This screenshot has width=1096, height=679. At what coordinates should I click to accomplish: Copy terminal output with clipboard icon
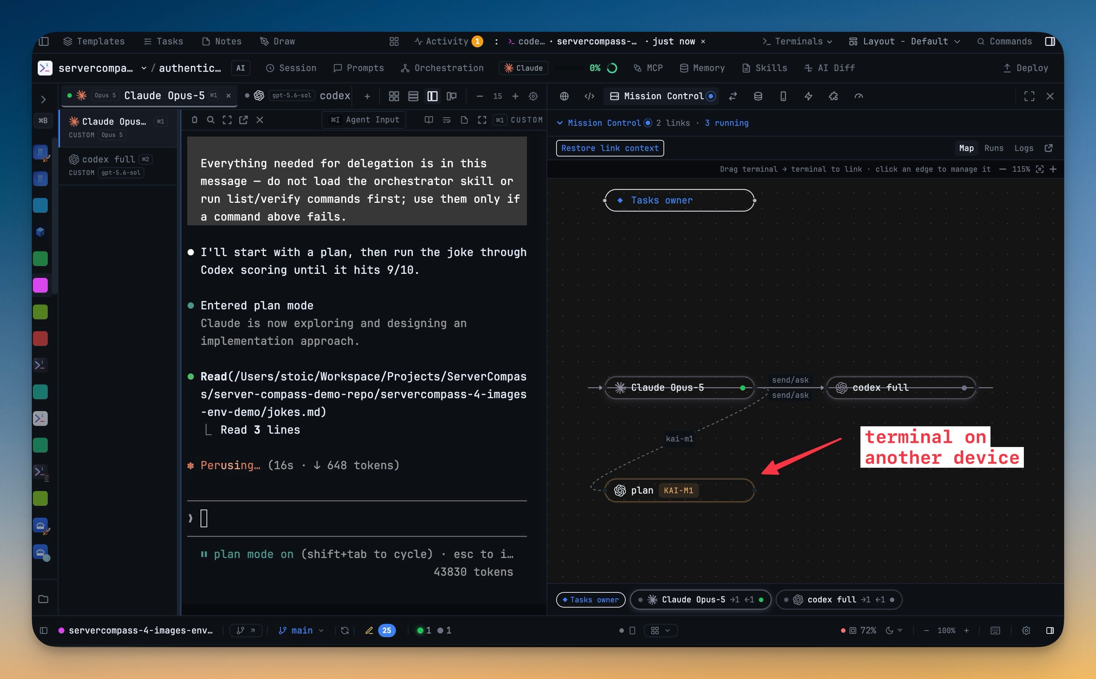[194, 120]
